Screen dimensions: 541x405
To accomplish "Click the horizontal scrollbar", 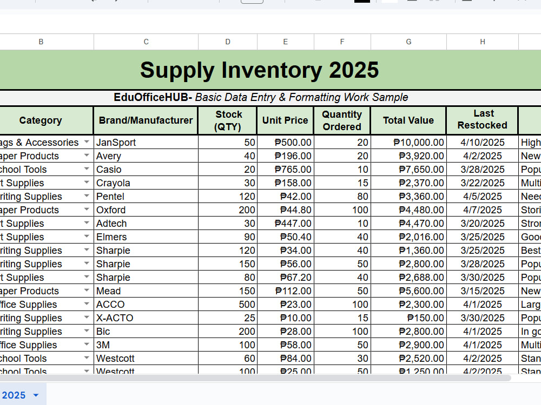I will [255, 378].
